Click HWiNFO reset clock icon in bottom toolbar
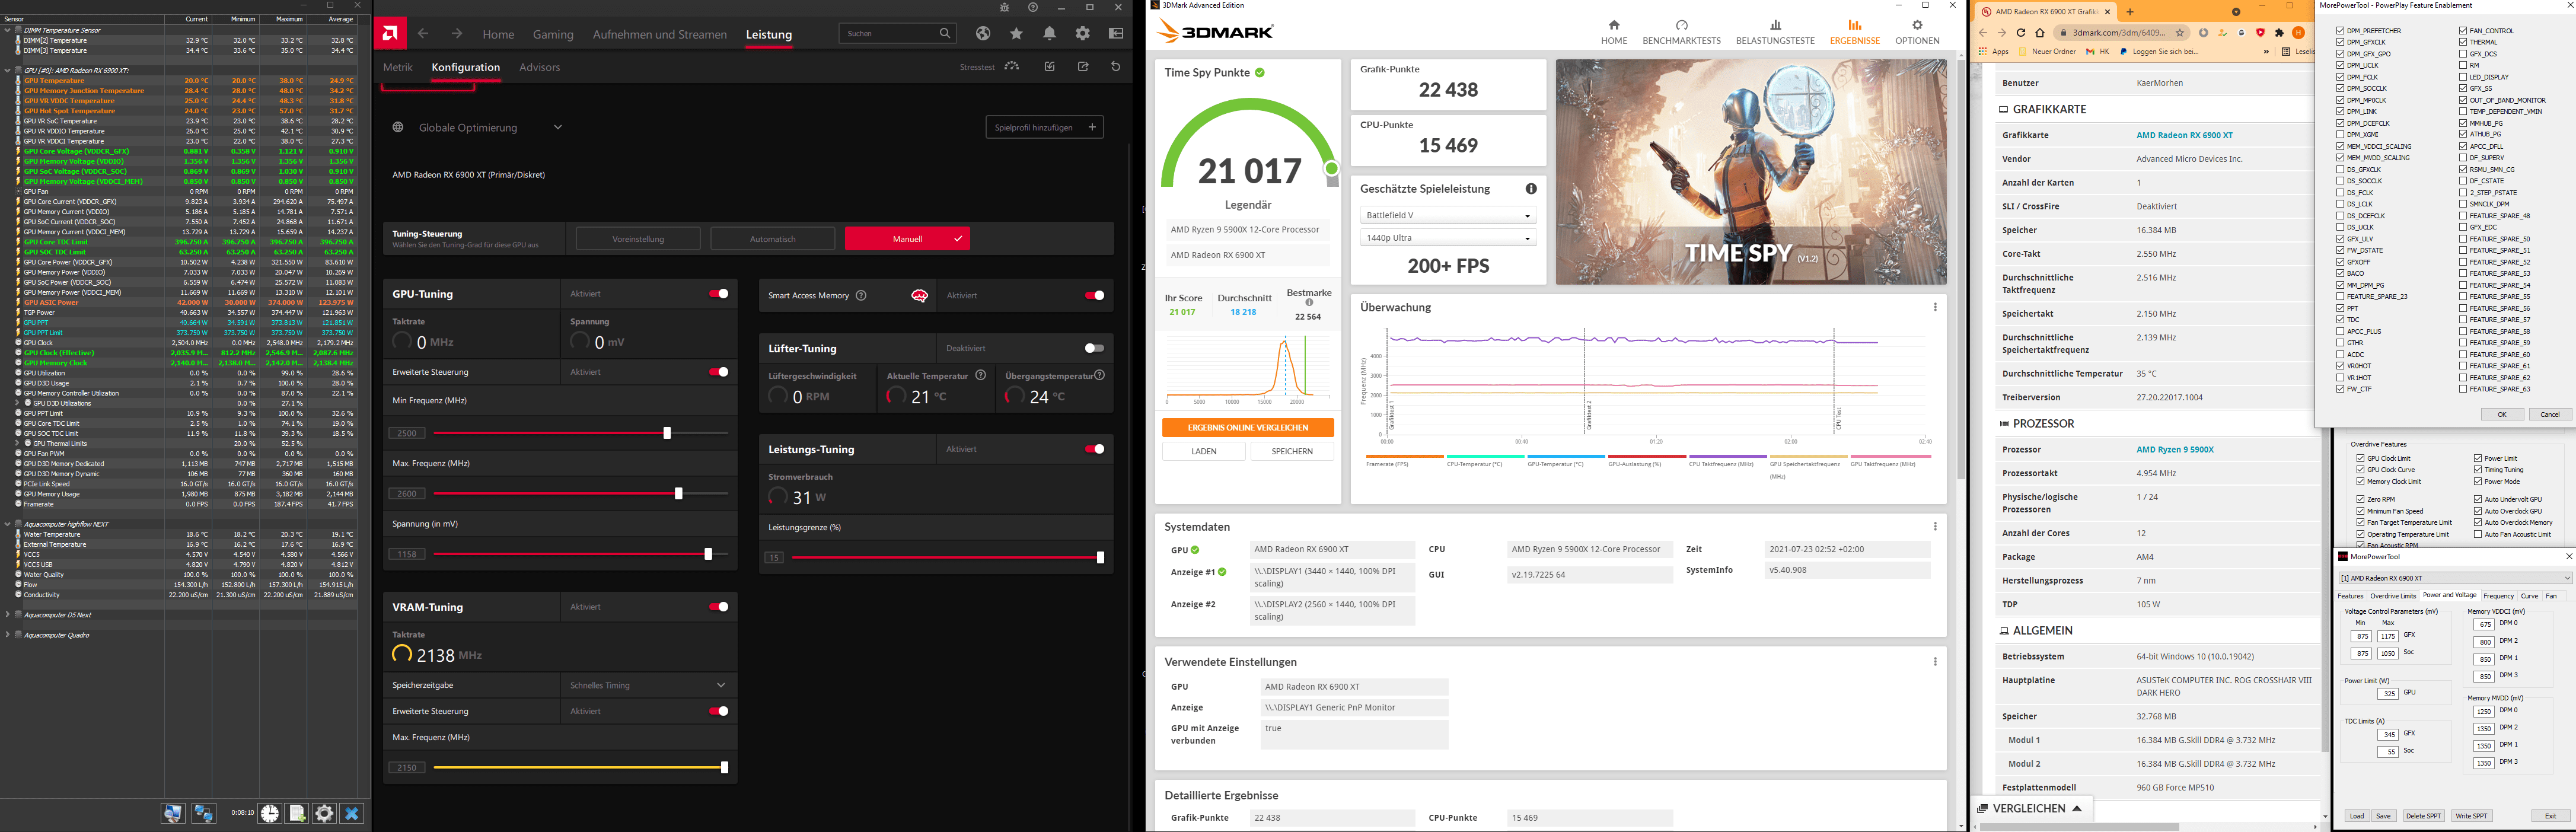2576x832 pixels. point(270,814)
